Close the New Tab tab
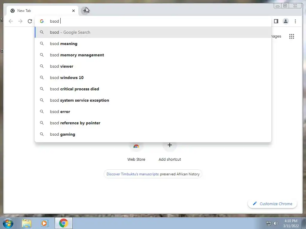Viewport: 306px width, 229px height. click(74, 11)
